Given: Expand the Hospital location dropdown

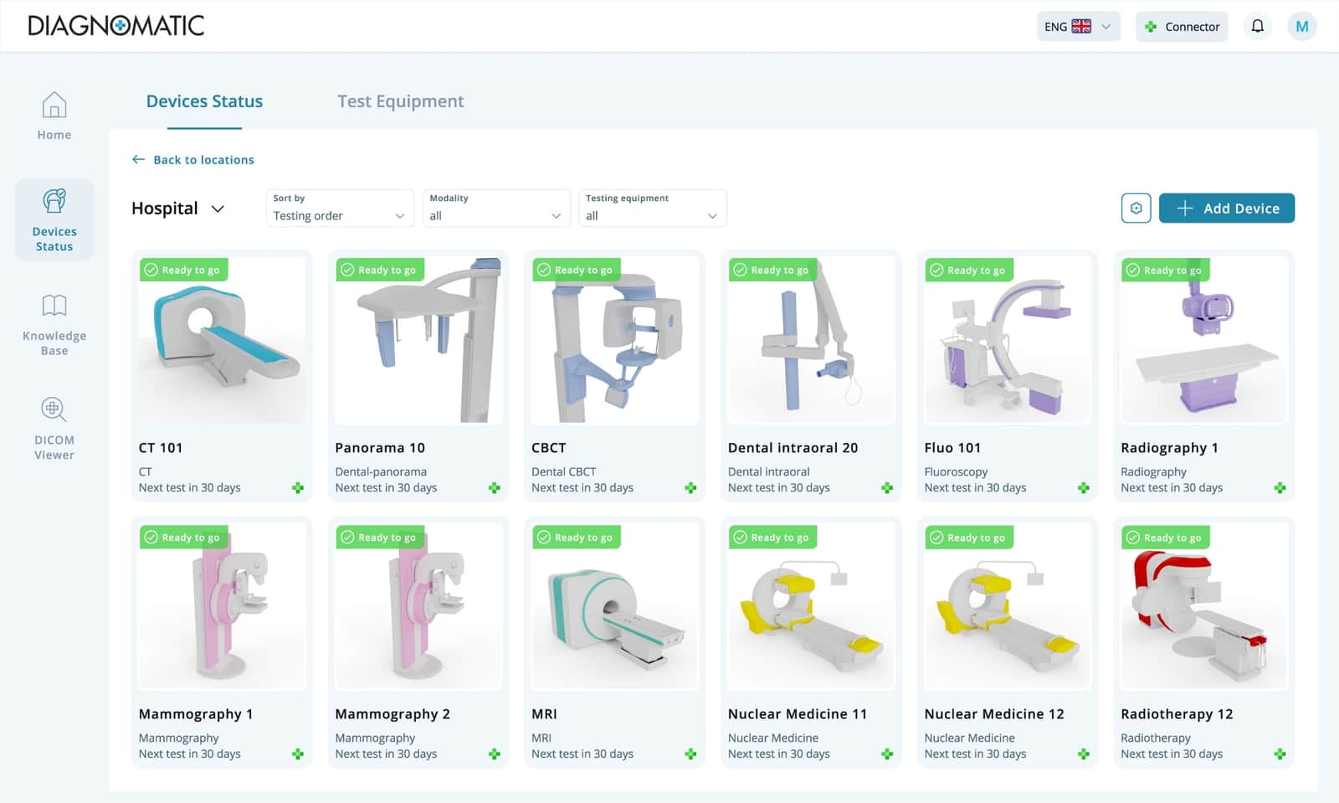Looking at the screenshot, I should coord(177,208).
